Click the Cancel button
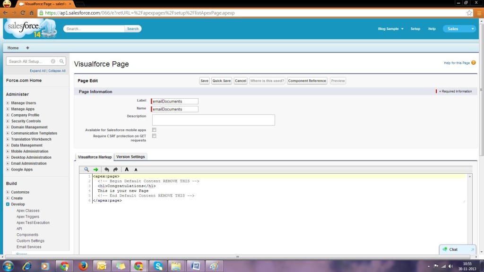484x272 pixels. [241, 81]
